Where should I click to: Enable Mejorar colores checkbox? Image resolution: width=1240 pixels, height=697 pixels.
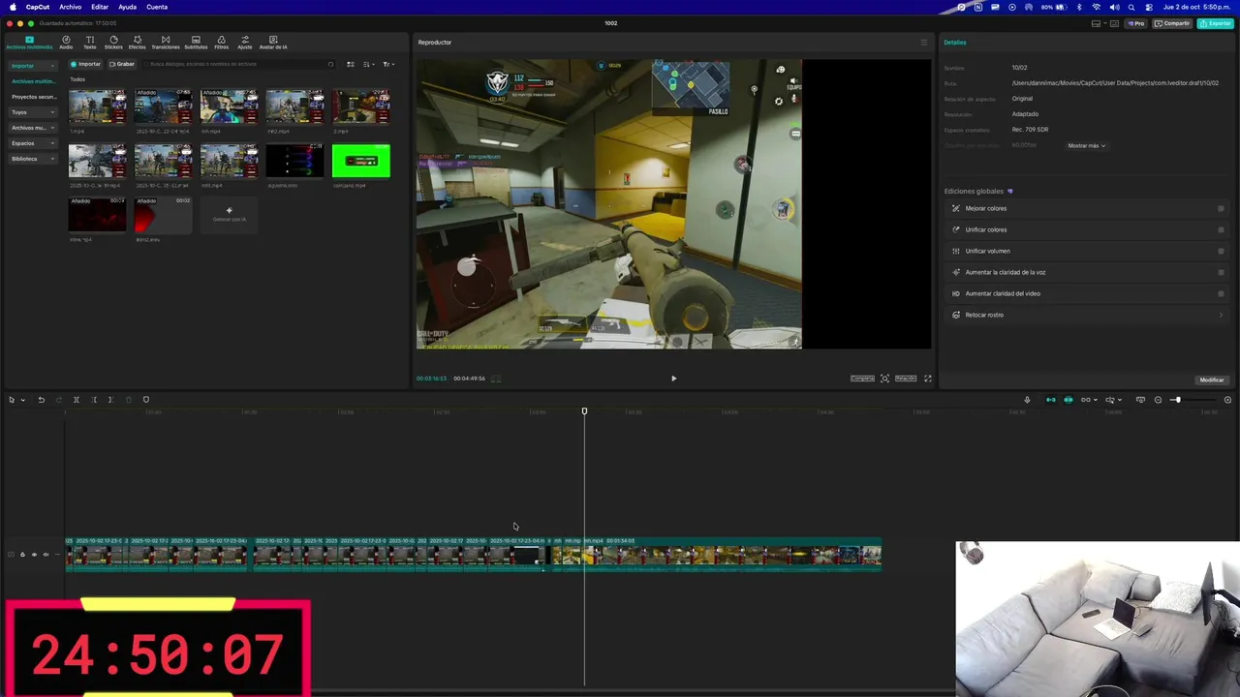pyautogui.click(x=1221, y=208)
